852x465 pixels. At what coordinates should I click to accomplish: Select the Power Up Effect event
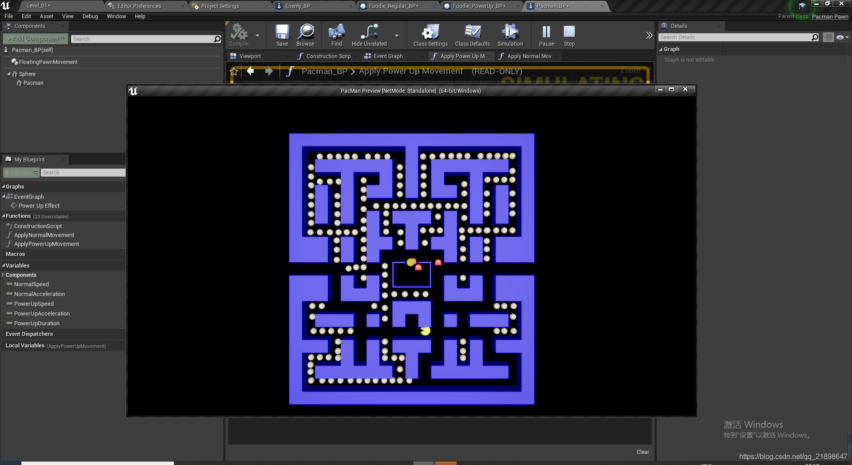point(39,206)
